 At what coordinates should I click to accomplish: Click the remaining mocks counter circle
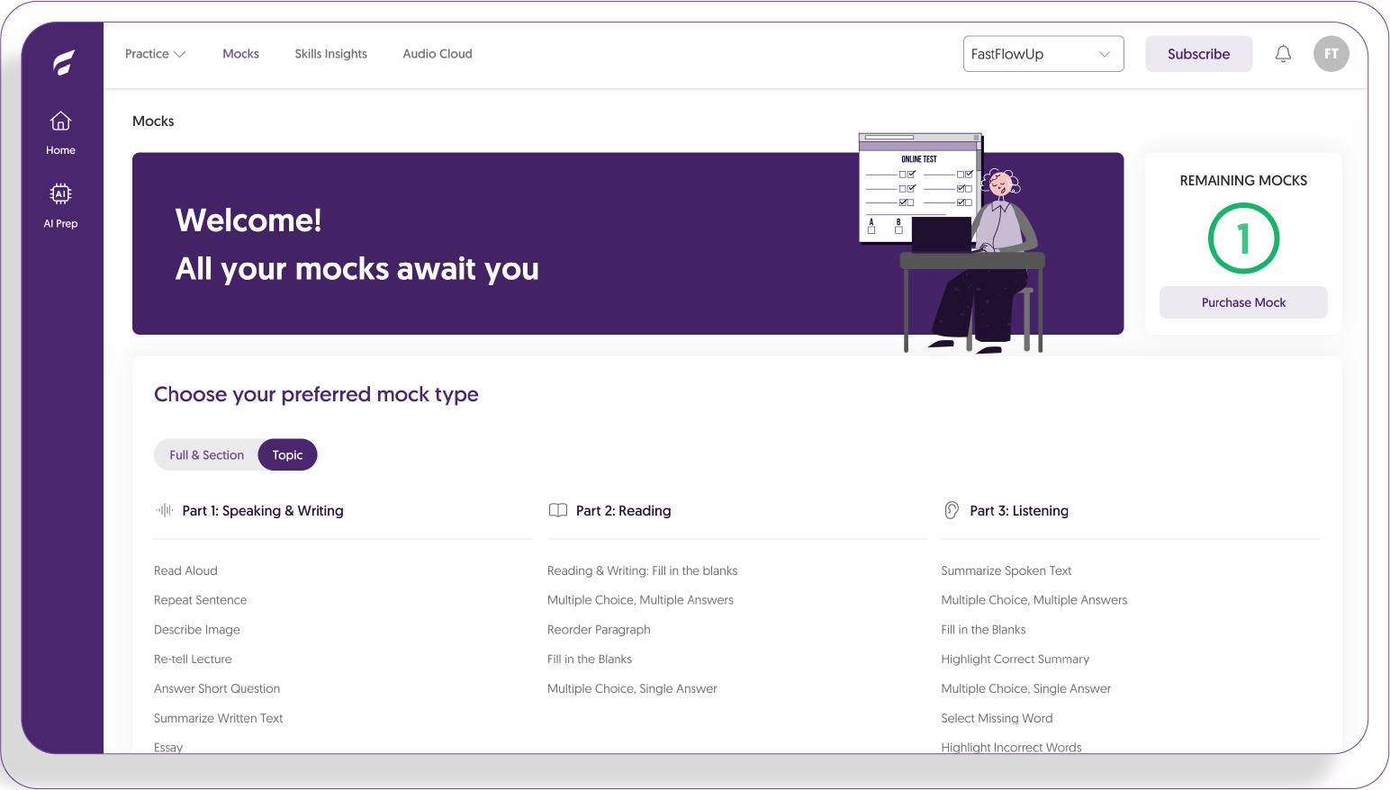(1242, 238)
